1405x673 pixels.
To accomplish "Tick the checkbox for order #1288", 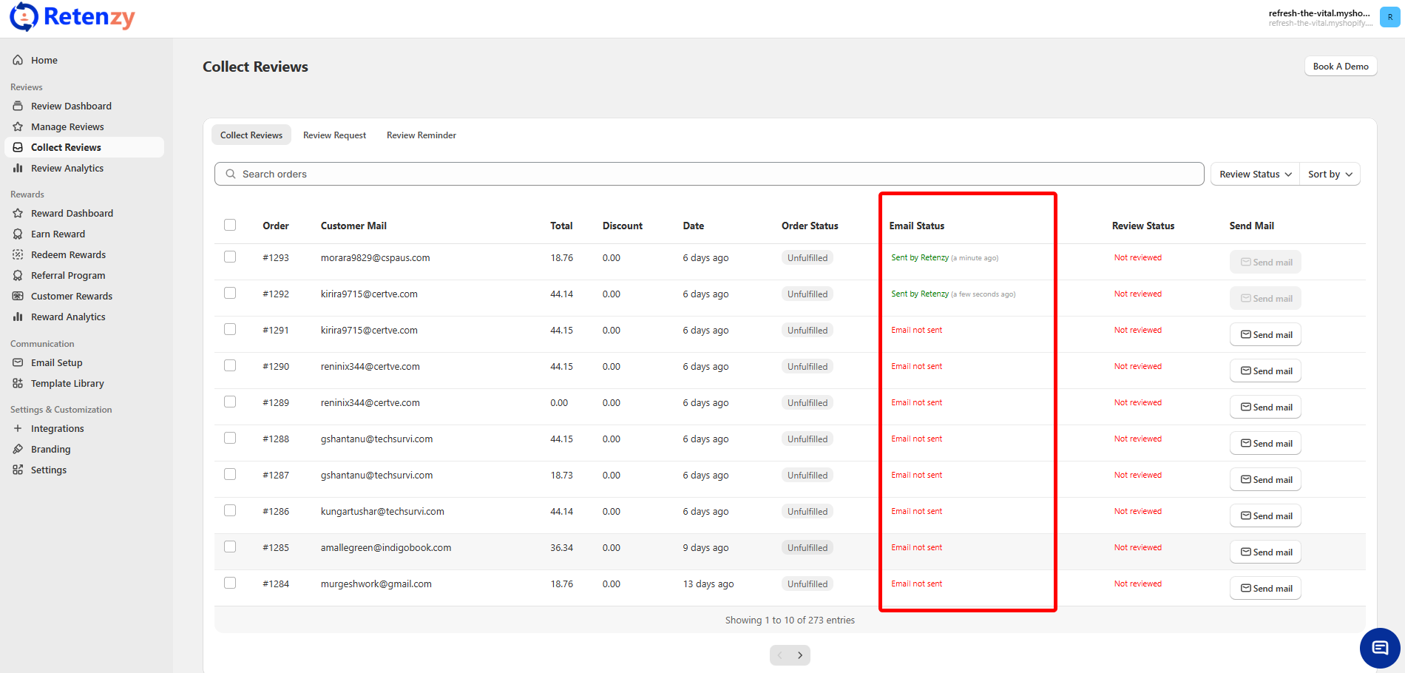I will (230, 438).
